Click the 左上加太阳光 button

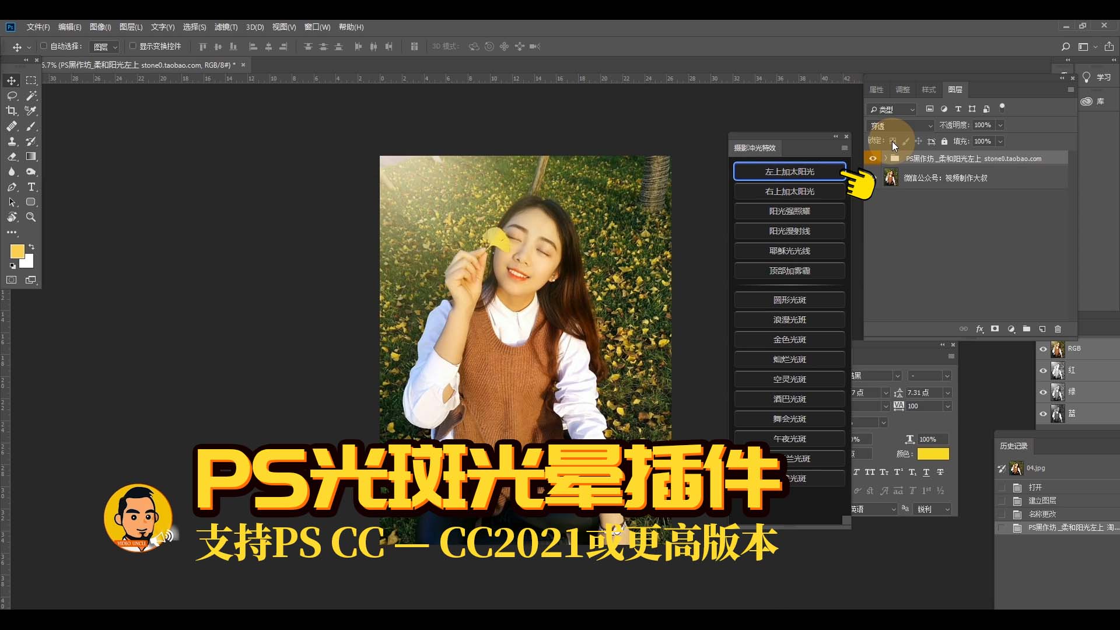790,171
